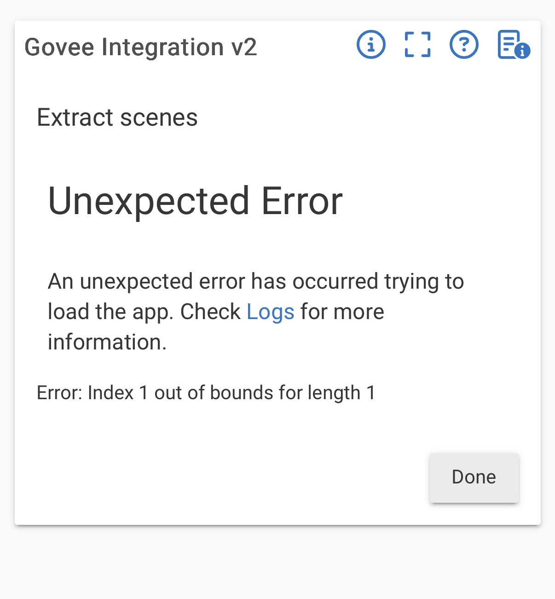Click the empty gray area below the card
555x599 pixels.
[277, 562]
